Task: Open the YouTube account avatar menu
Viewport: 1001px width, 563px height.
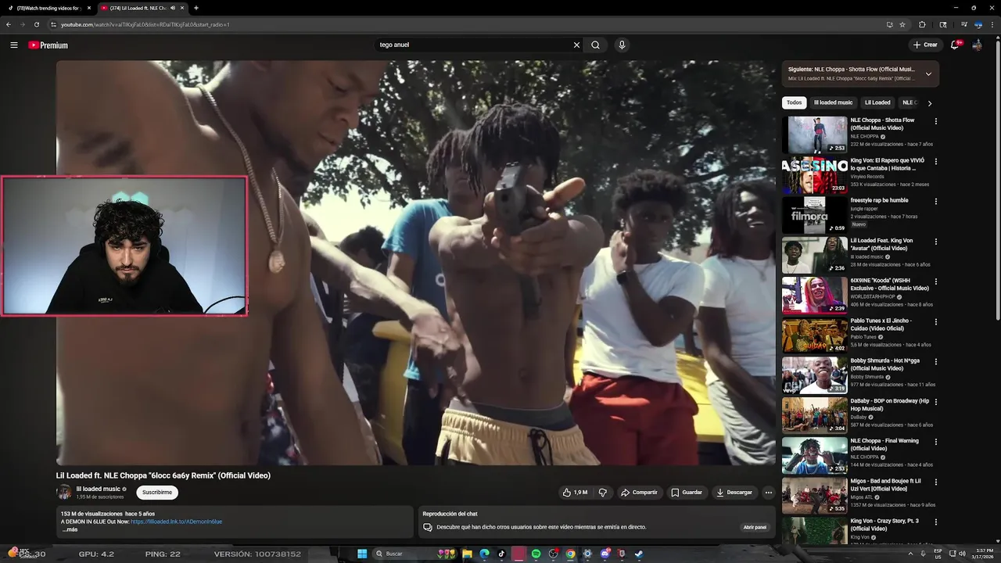Action: [977, 45]
